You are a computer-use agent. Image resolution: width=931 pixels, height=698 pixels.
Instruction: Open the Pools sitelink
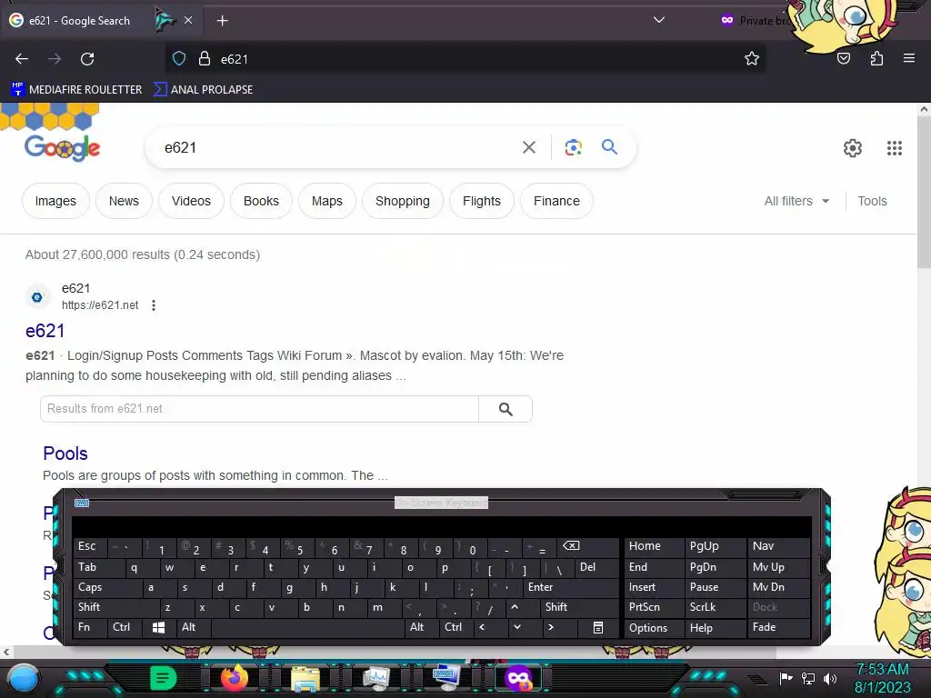65,454
